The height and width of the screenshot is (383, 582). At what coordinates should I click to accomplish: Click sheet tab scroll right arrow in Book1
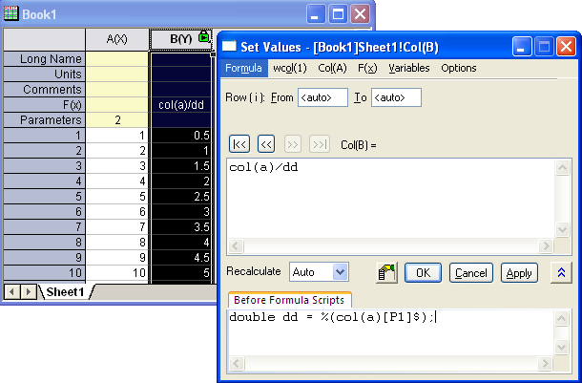29,292
